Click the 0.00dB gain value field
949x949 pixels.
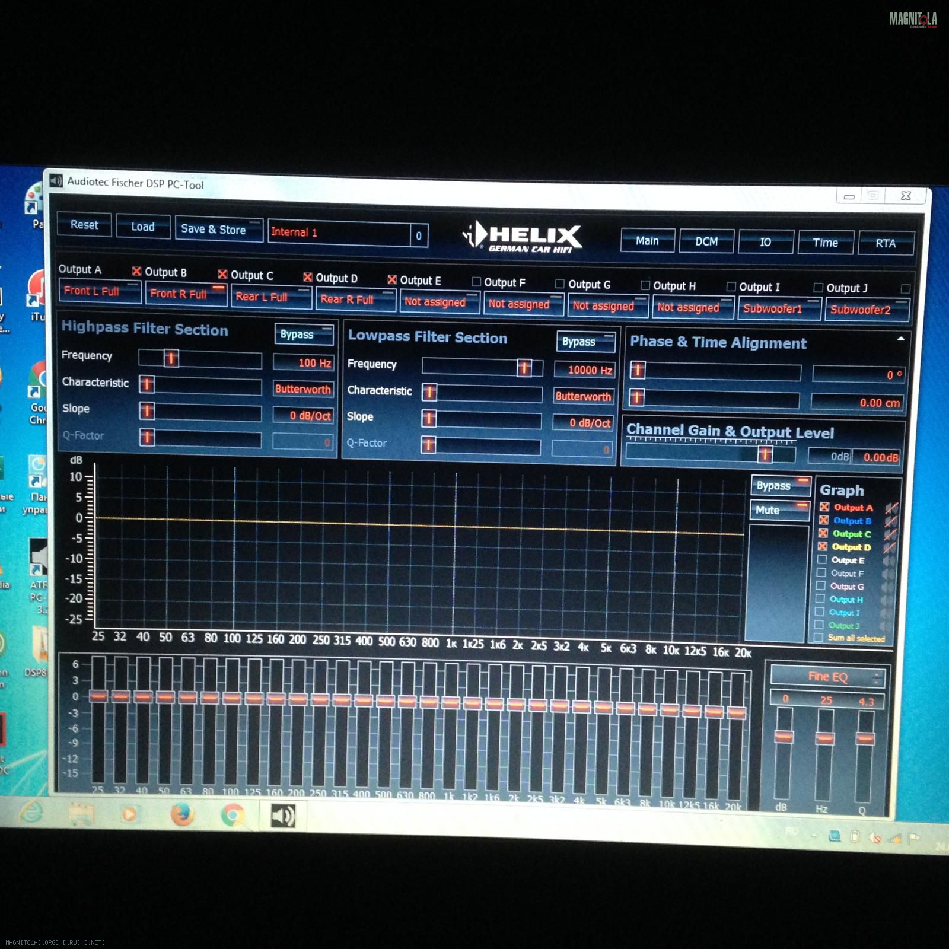click(x=877, y=457)
